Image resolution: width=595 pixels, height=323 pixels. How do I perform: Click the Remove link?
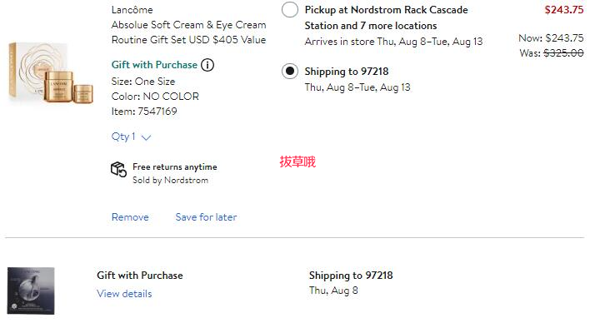coord(130,217)
